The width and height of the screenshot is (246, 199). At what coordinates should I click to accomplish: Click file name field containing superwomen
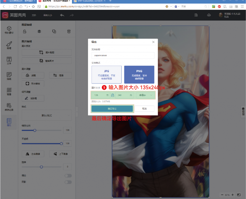(123, 55)
